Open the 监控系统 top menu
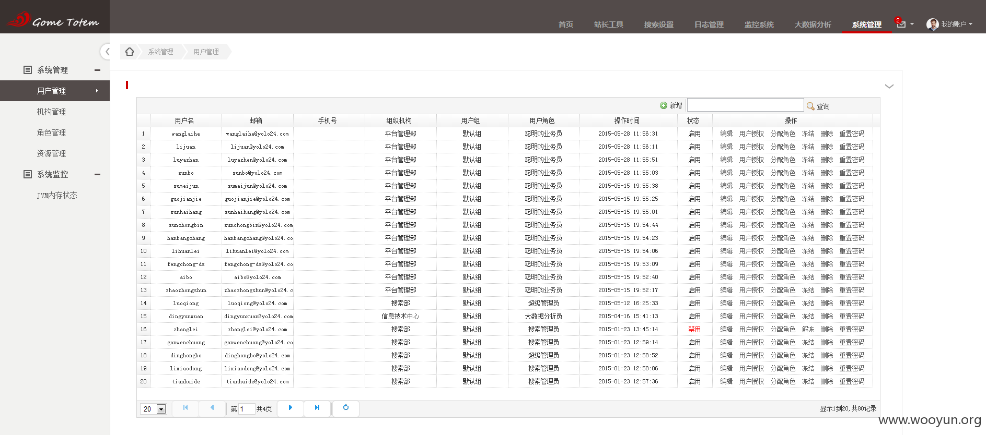986x435 pixels. tap(759, 25)
